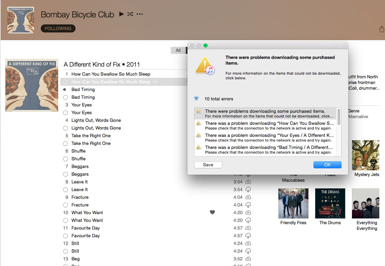This screenshot has height=266, width=385.
Task: Click the large A Different Kind of Fix album cover
Action: [32, 85]
